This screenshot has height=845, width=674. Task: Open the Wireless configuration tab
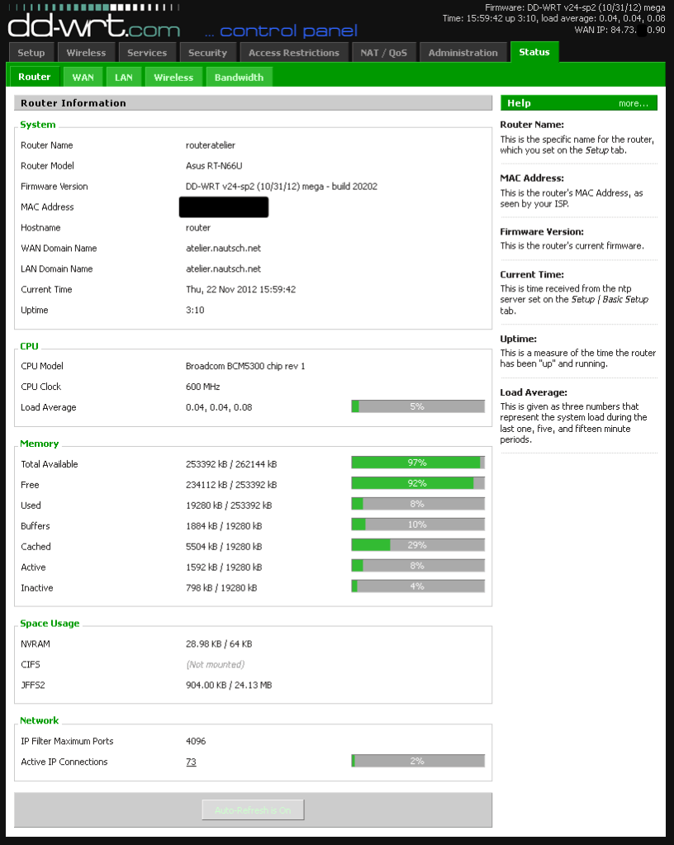coord(85,51)
